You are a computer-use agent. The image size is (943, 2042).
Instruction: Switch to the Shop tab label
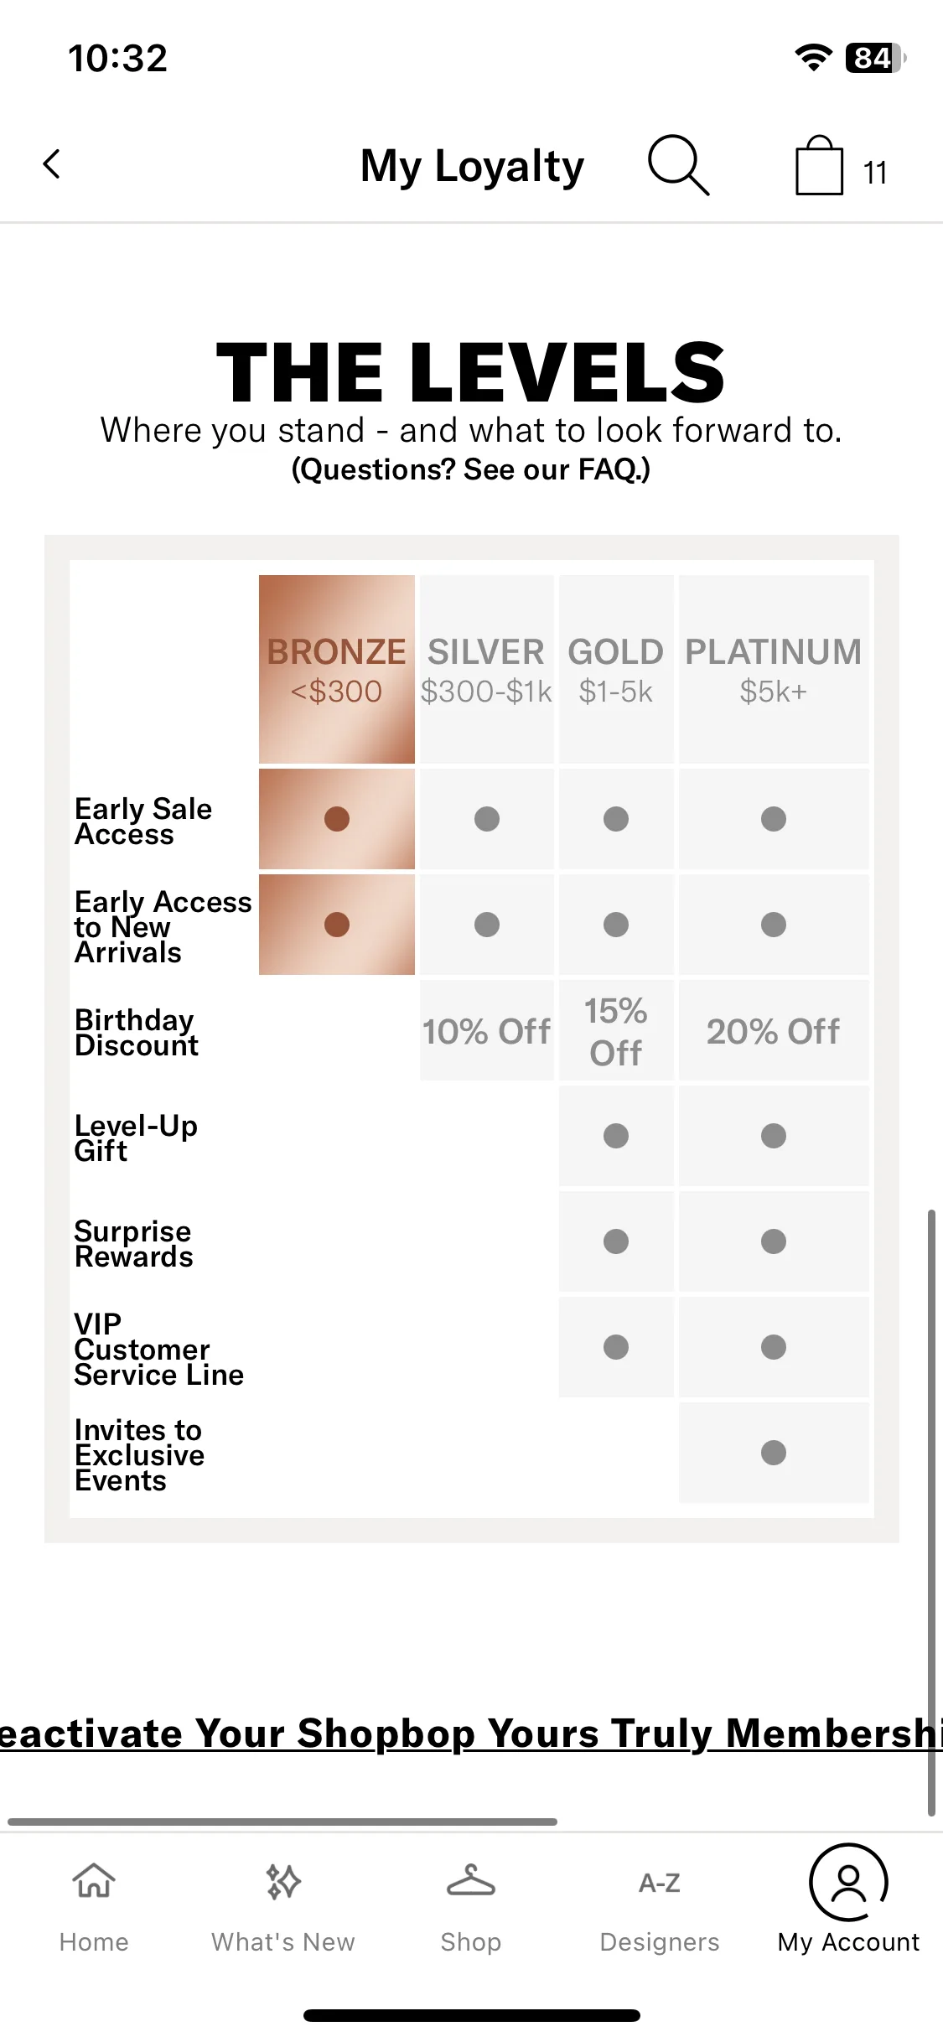click(471, 1941)
